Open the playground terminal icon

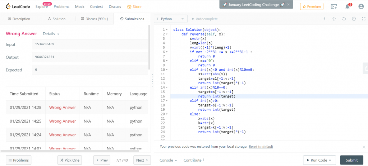pyautogui.click(x=334, y=6)
